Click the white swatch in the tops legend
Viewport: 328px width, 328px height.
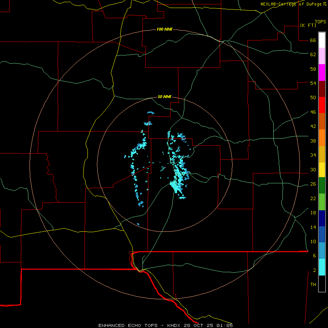pyautogui.click(x=322, y=40)
